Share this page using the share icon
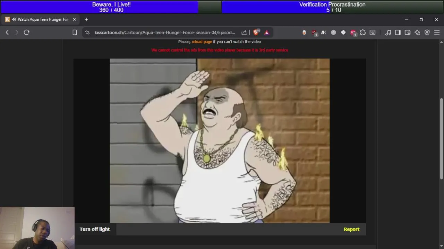 point(244,33)
